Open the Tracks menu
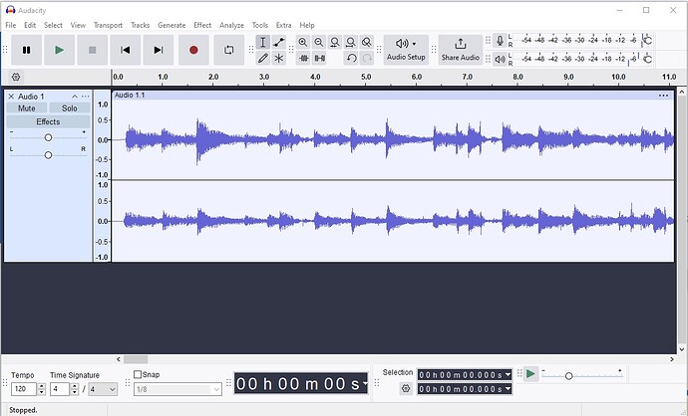 tap(140, 25)
